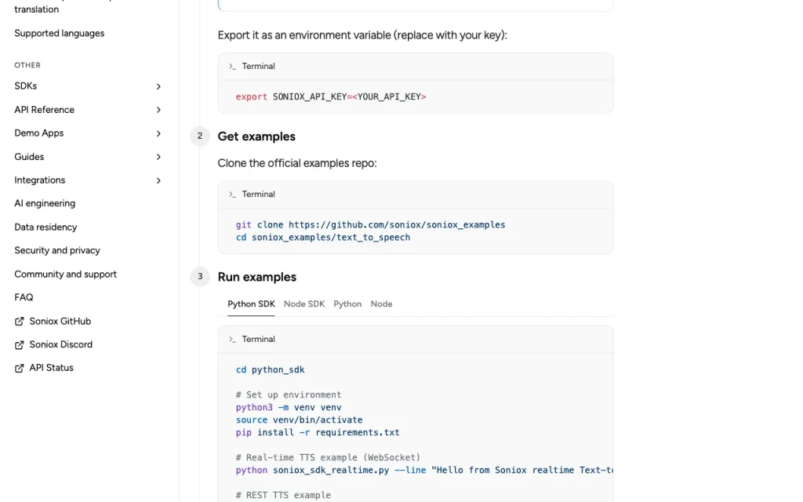
Task: Visit Soniox Discord link
Action: point(61,344)
